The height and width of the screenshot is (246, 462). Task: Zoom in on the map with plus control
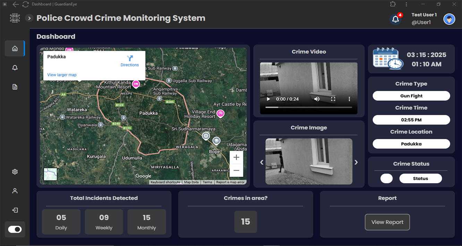click(236, 157)
